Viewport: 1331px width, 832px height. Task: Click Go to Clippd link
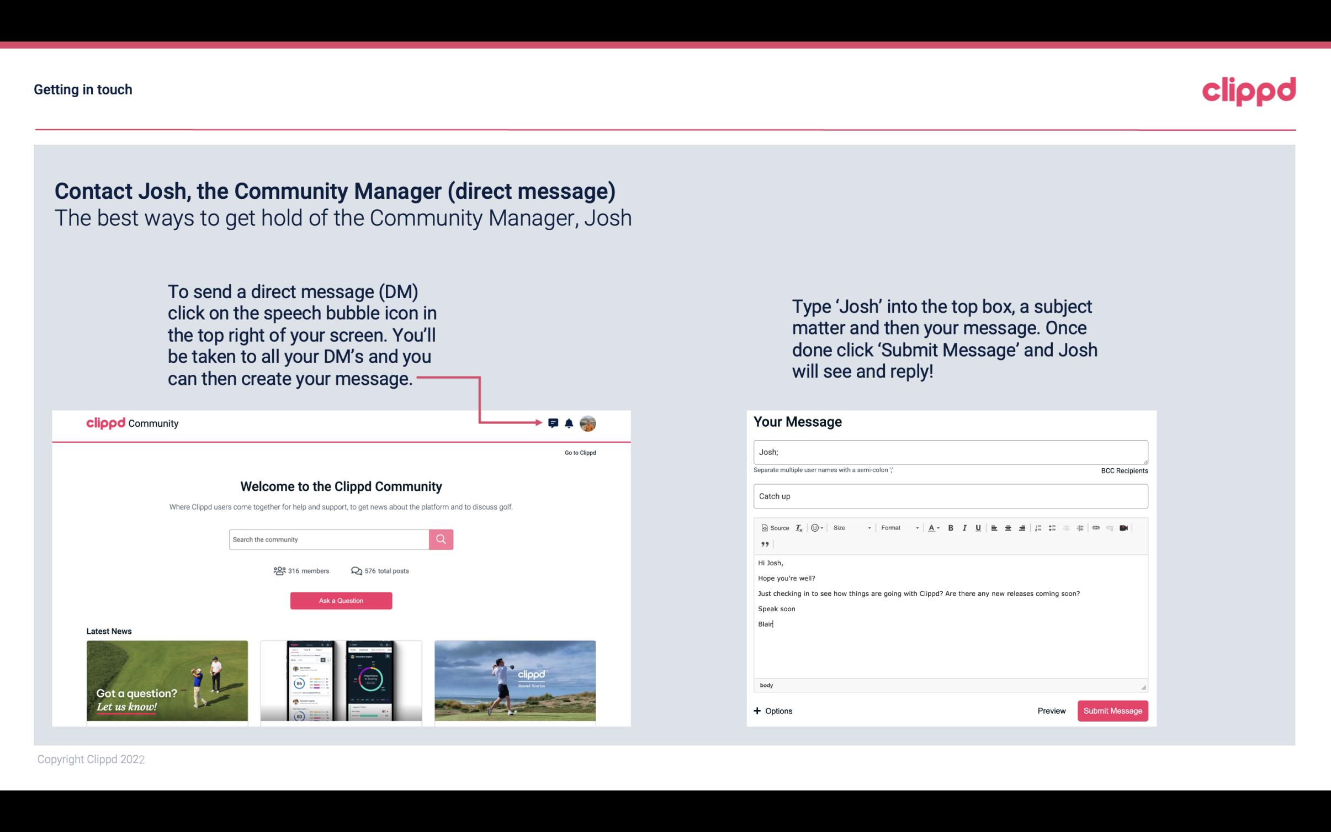click(x=578, y=452)
